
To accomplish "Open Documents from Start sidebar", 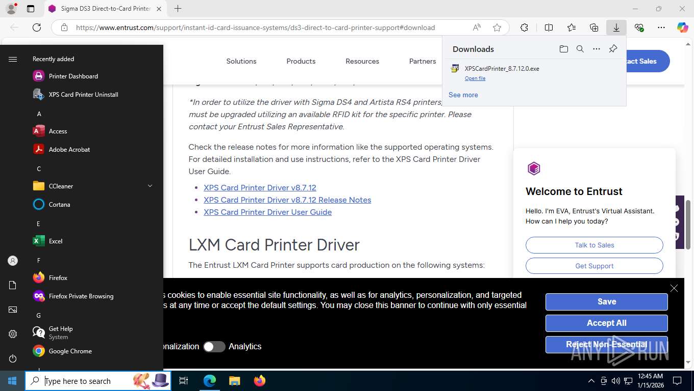I will pyautogui.click(x=13, y=285).
